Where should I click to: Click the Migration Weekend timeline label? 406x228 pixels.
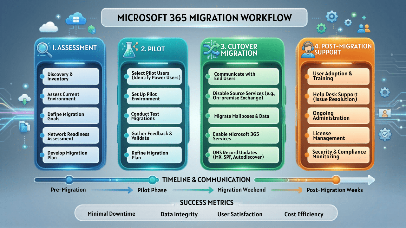click(x=242, y=190)
